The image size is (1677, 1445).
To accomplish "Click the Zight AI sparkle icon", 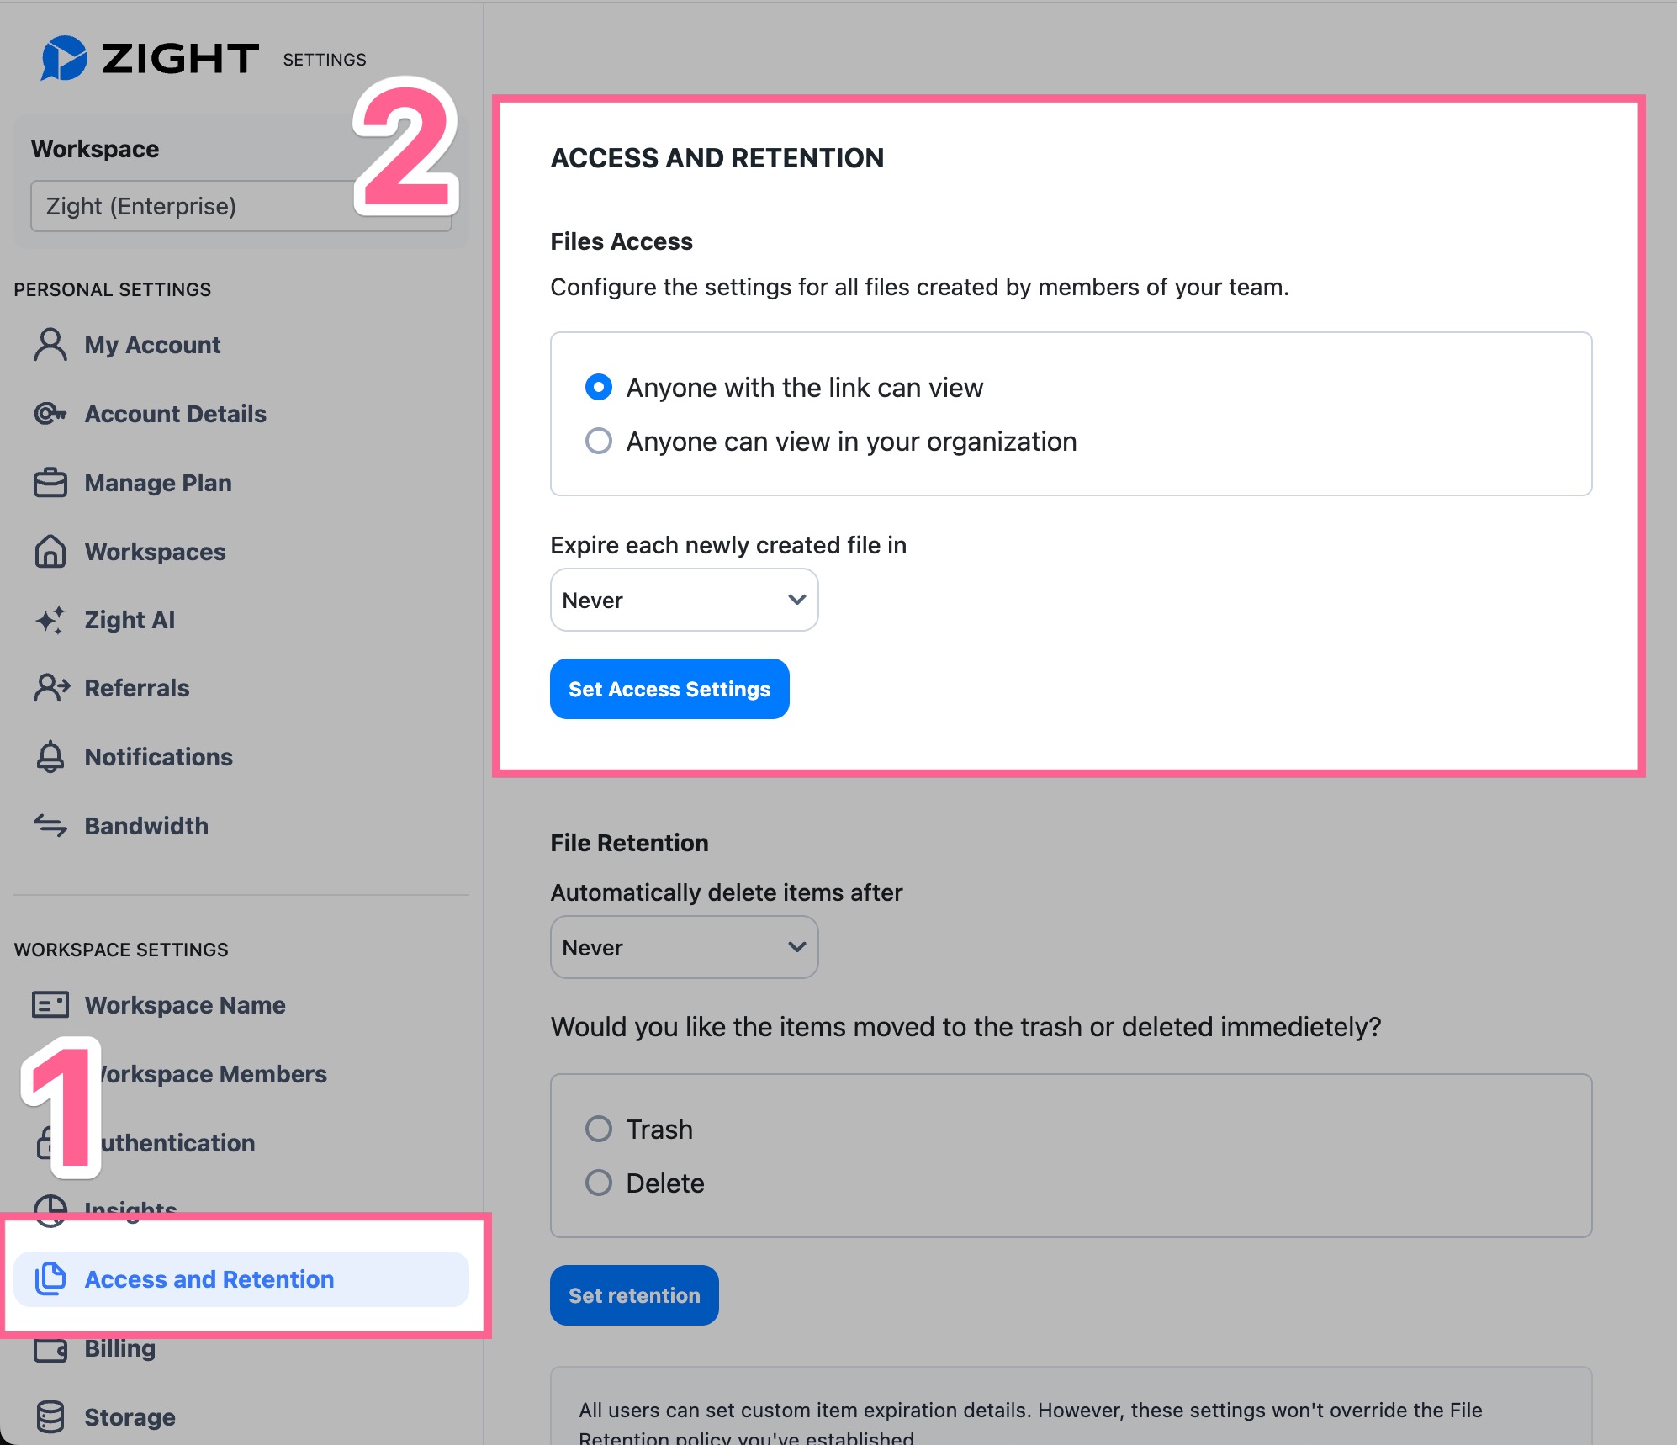I will click(x=50, y=620).
